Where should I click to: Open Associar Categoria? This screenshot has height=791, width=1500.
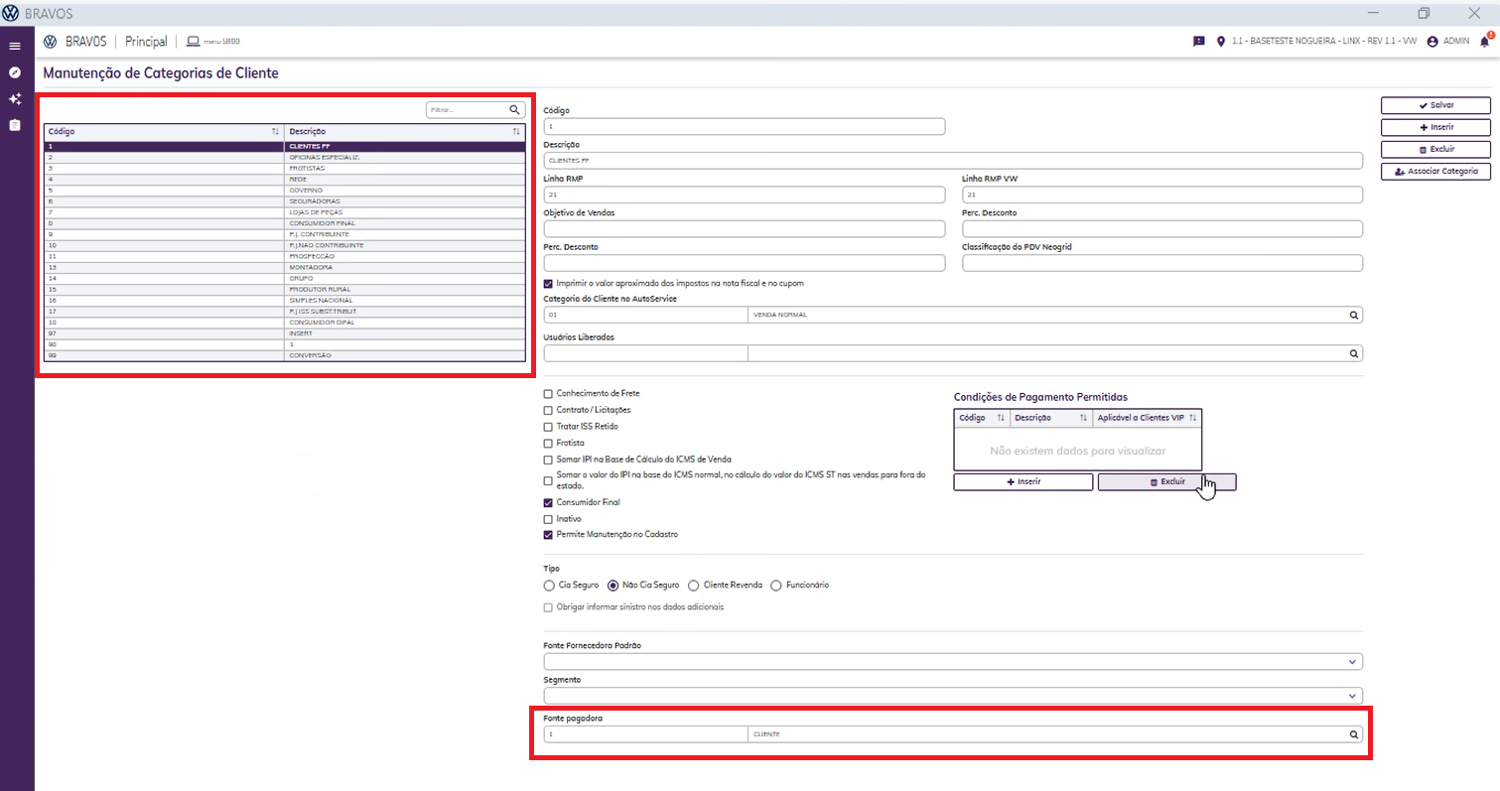tap(1435, 171)
